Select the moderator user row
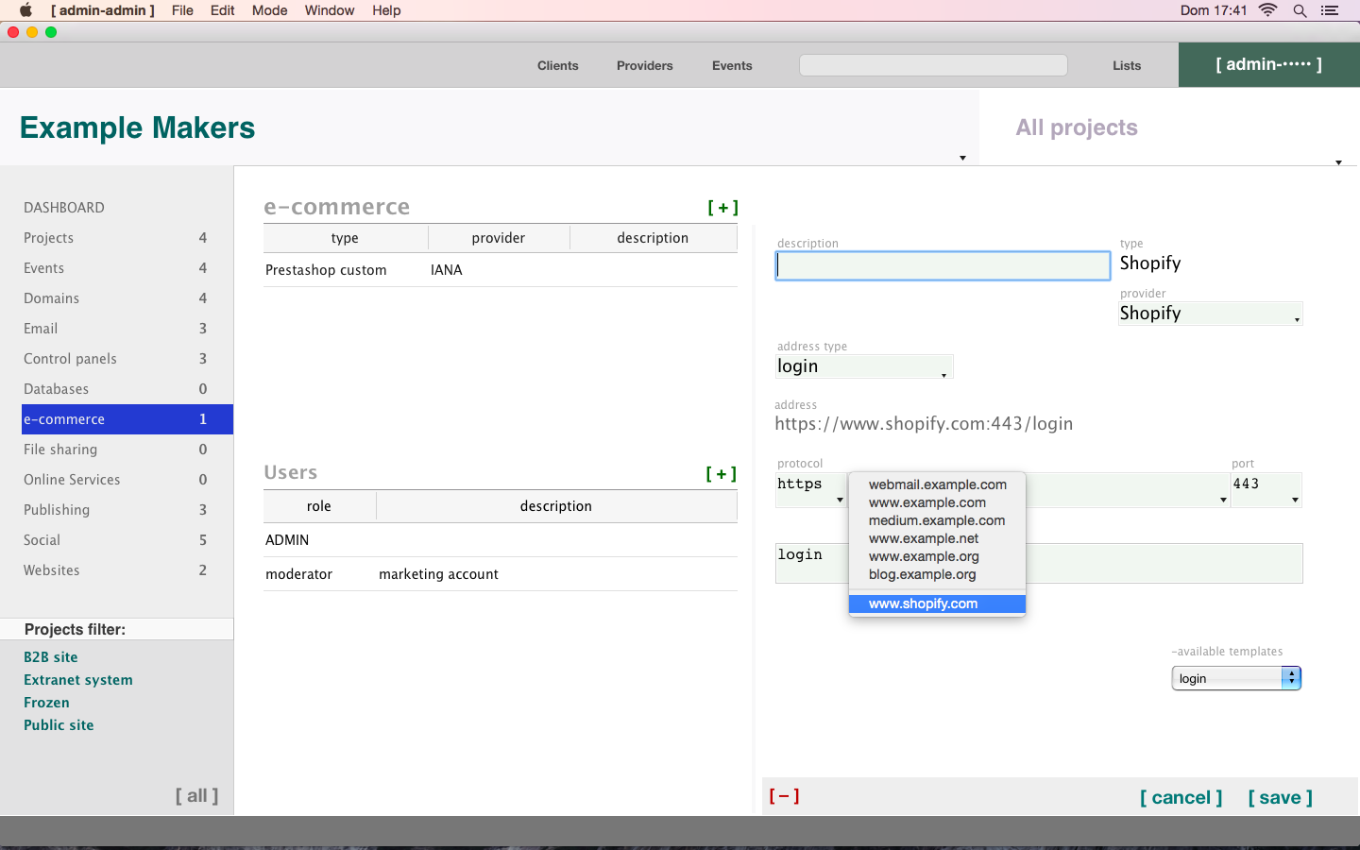Screen dimensions: 1360x850 click(501, 574)
